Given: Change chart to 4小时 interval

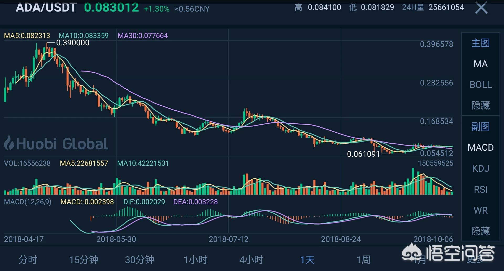Looking at the screenshot, I should [x=251, y=260].
